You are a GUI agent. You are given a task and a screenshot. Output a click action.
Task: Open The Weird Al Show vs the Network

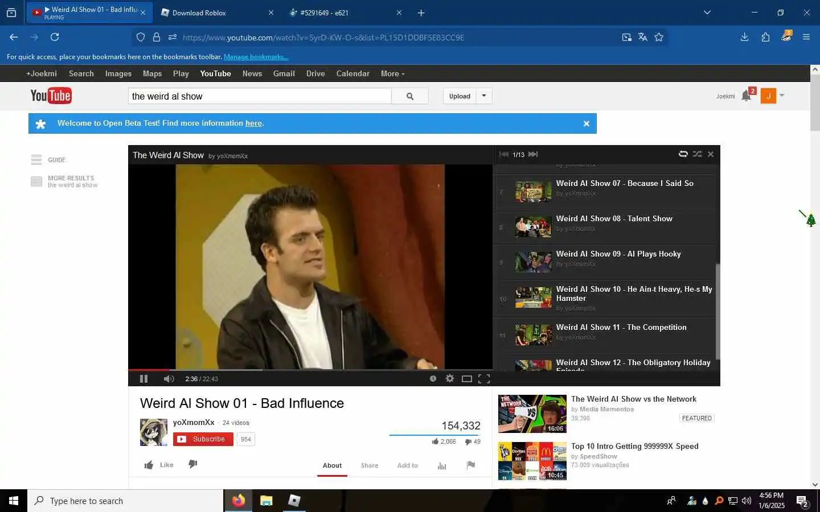click(633, 399)
